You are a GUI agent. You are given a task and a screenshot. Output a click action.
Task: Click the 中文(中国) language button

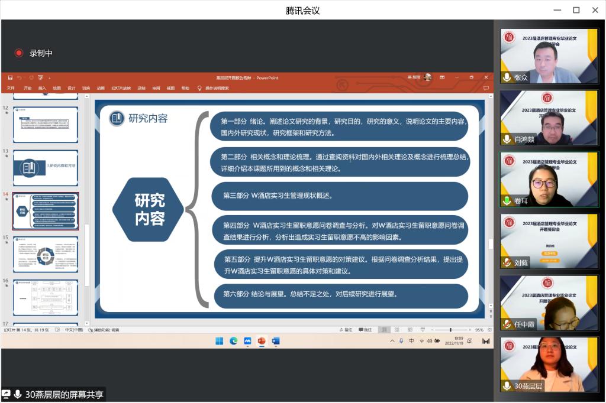73,330
